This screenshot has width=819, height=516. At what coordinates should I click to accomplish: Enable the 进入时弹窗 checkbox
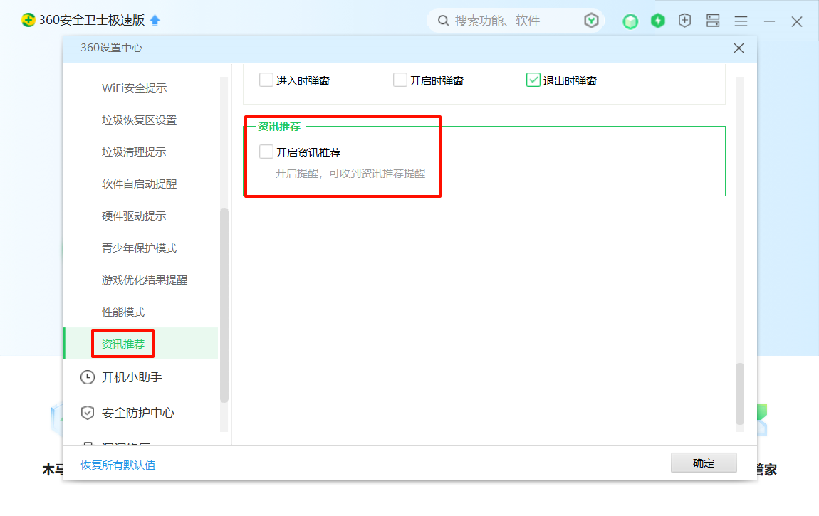[x=266, y=80]
